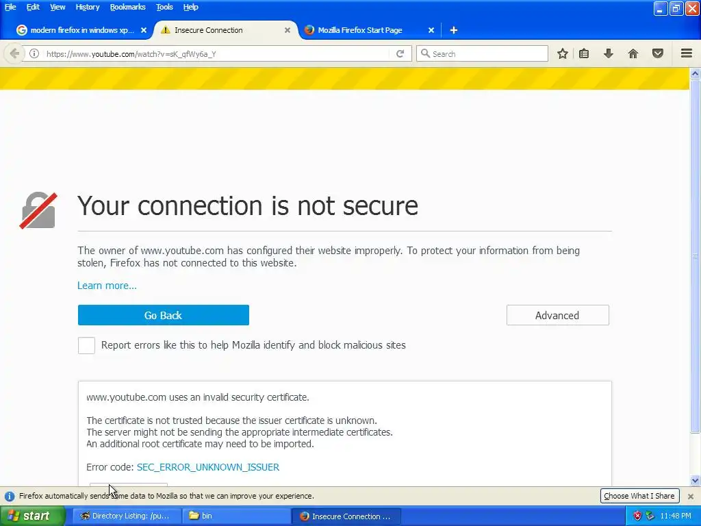This screenshot has width=701, height=526.
Task: Click SEC_ERROR_UNKNOWN_ISSUER error code link
Action: [x=208, y=467]
